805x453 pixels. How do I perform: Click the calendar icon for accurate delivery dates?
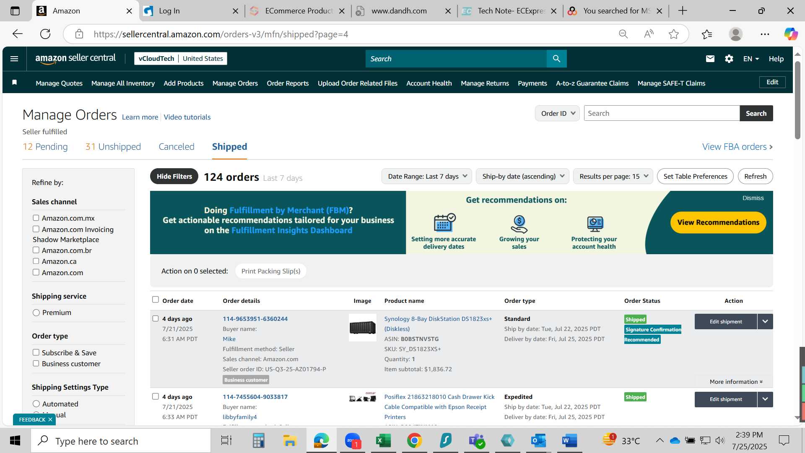(444, 222)
